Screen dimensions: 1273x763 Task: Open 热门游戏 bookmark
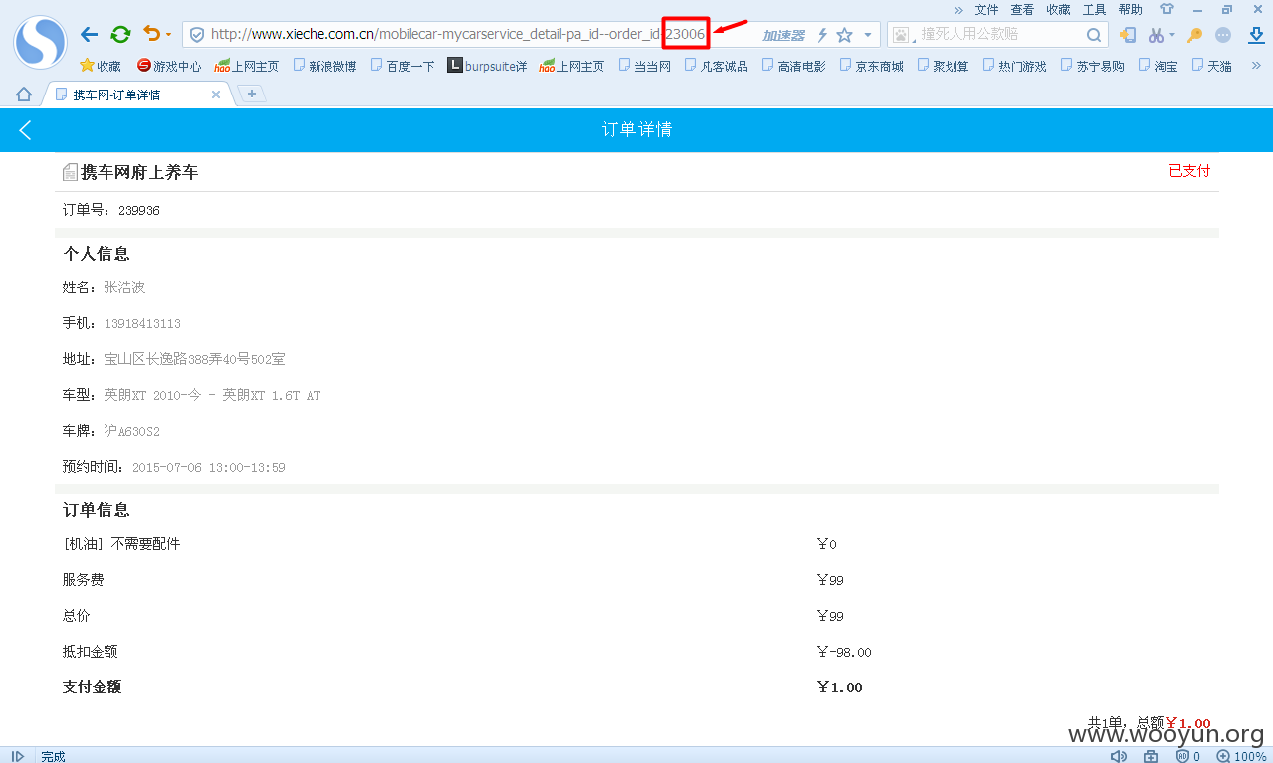click(x=1014, y=66)
